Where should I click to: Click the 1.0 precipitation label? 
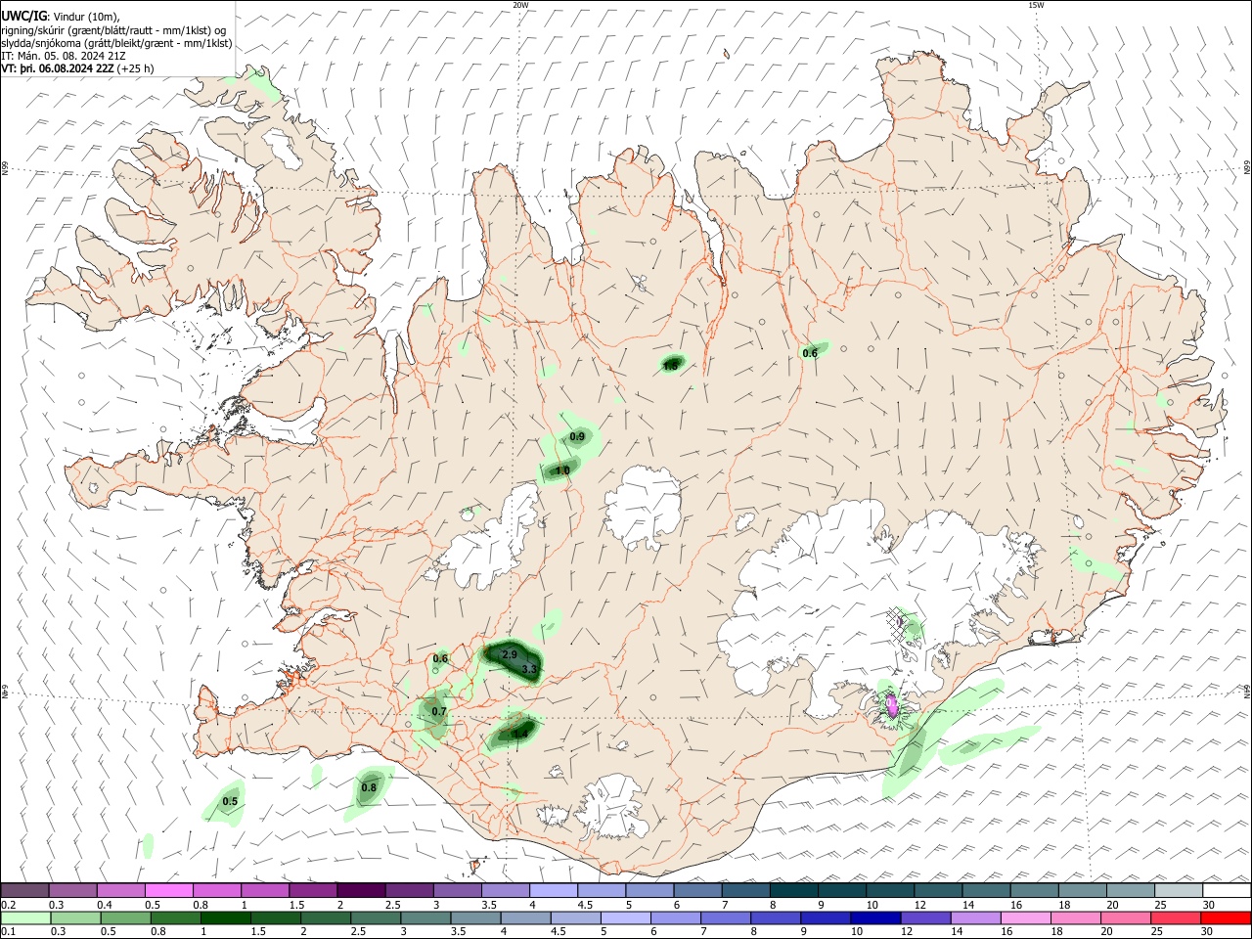562,471
